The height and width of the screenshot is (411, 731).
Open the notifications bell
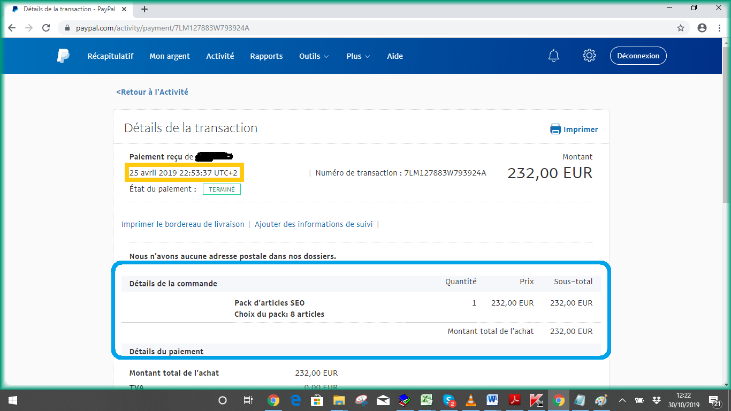point(554,56)
